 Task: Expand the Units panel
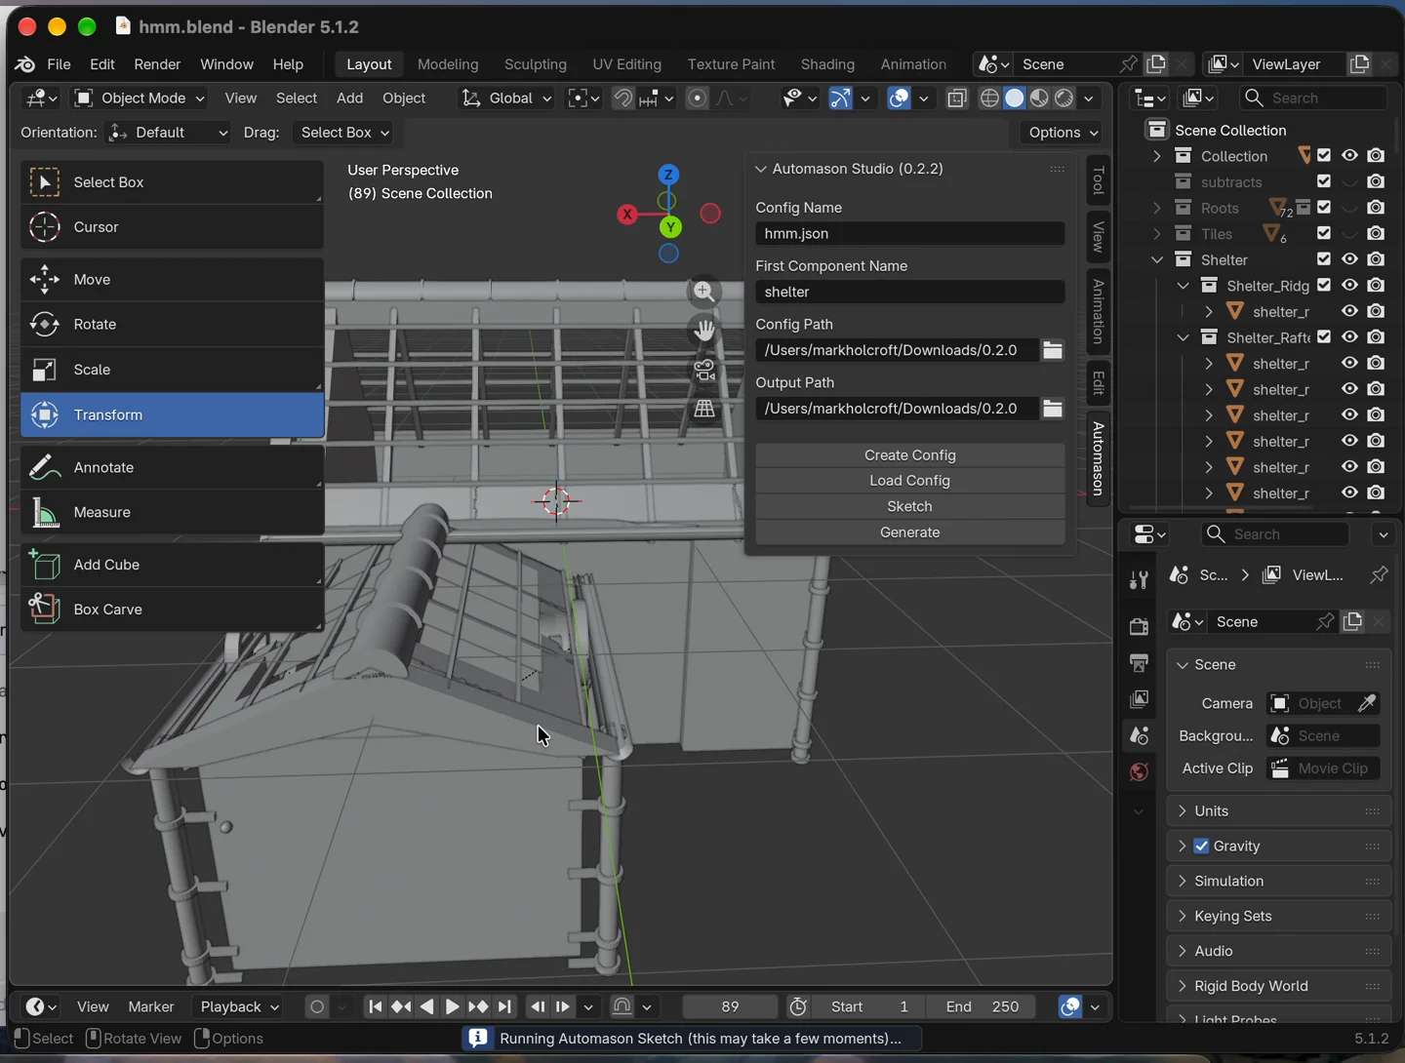[x=1278, y=811]
